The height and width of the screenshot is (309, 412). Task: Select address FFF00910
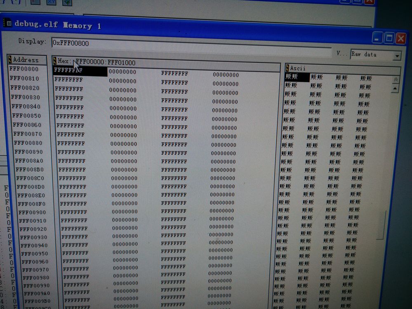(x=33, y=221)
